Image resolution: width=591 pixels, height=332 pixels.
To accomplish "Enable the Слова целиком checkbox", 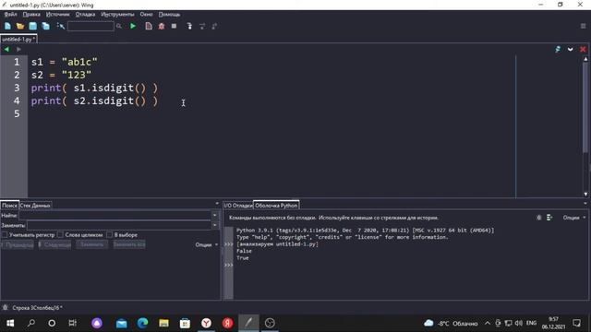I will tap(60, 235).
